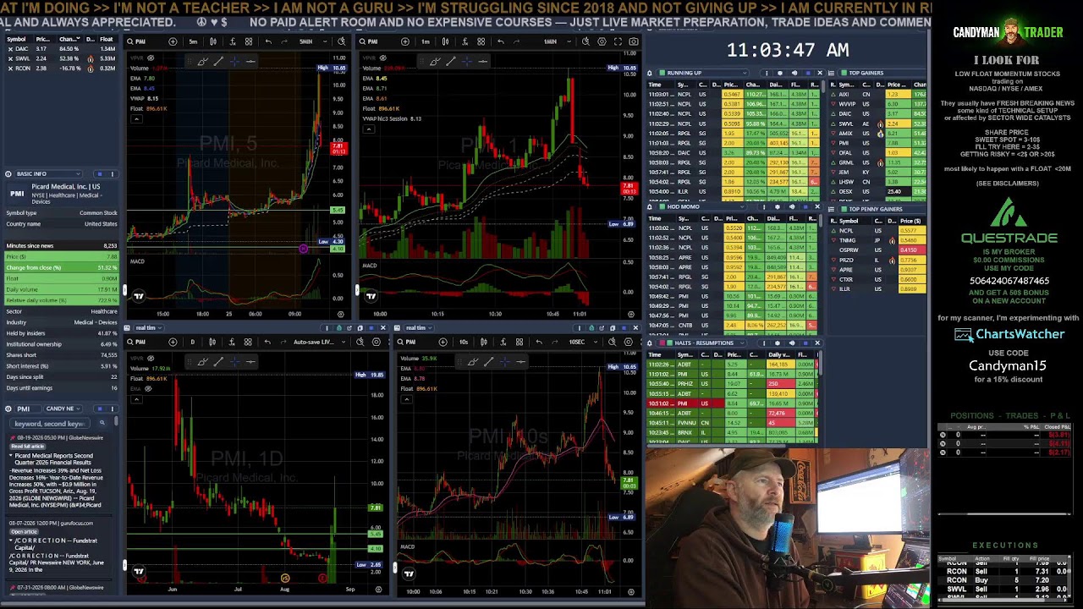Toggle VPVR visibility on the 5-minute chart
Image resolution: width=1083 pixels, height=609 pixels.
pyautogui.click(x=151, y=58)
